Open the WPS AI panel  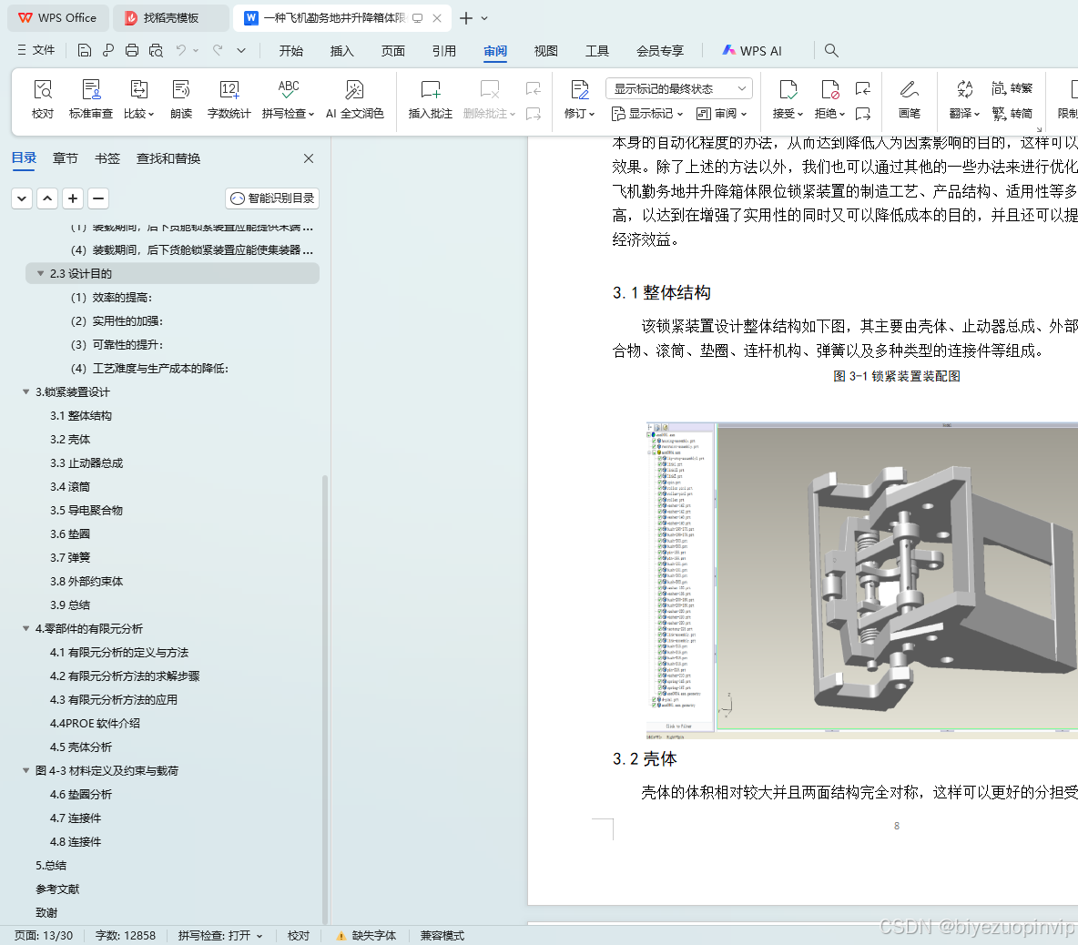click(x=752, y=51)
